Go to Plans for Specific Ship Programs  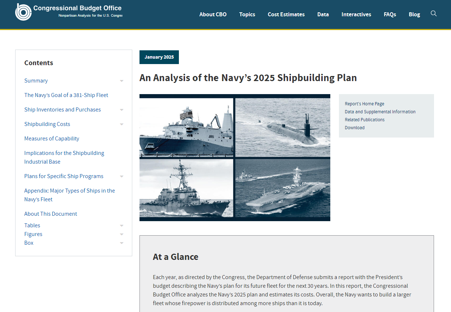[64, 176]
